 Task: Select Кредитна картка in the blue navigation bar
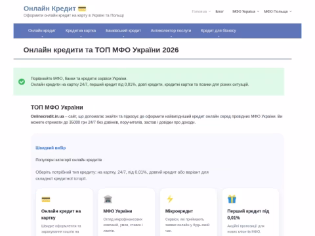(x=81, y=31)
